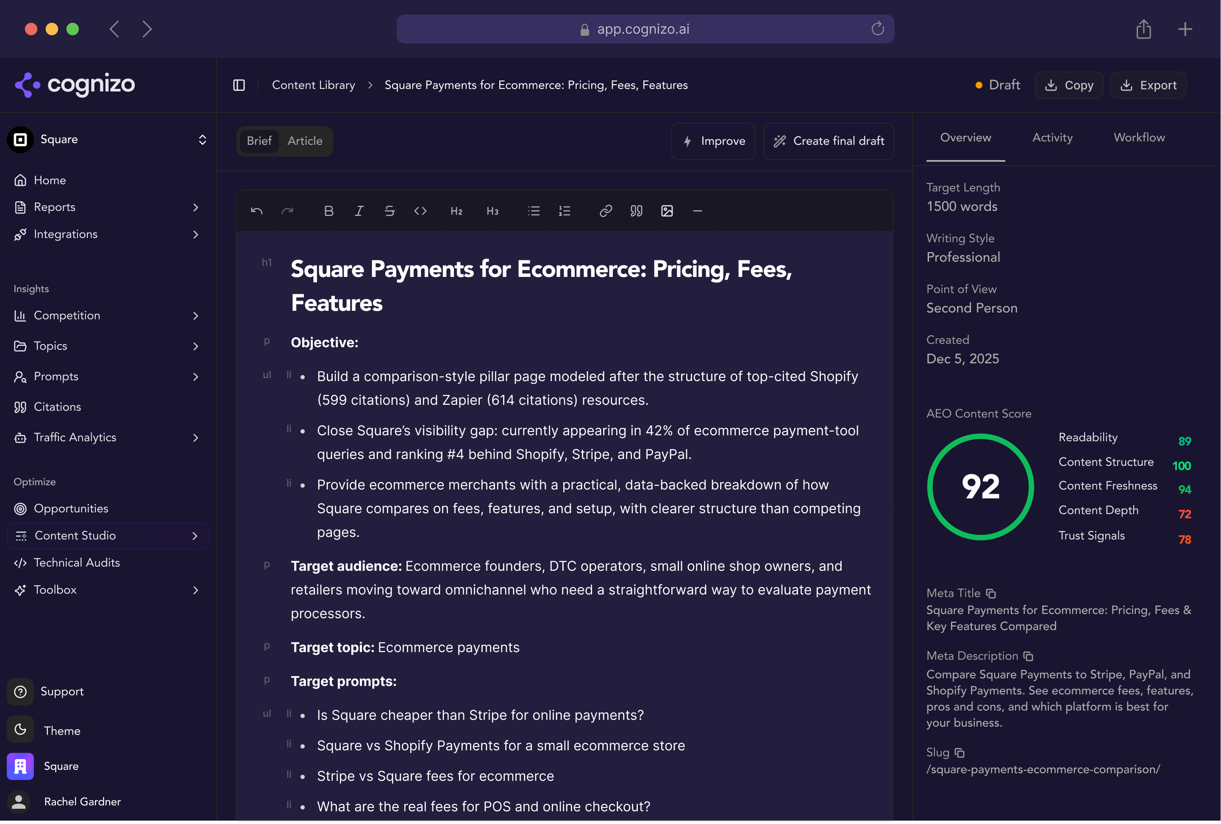The height and width of the screenshot is (824, 1221).
Task: Click the strikethrough icon in editor toolbar
Action: [x=389, y=211]
